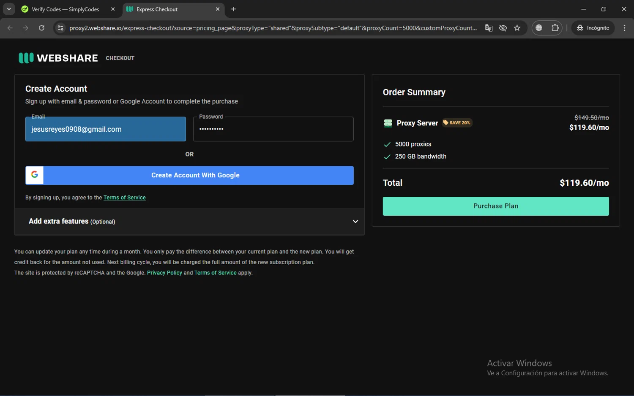Minimize the browser window
The height and width of the screenshot is (396, 634).
click(x=583, y=9)
